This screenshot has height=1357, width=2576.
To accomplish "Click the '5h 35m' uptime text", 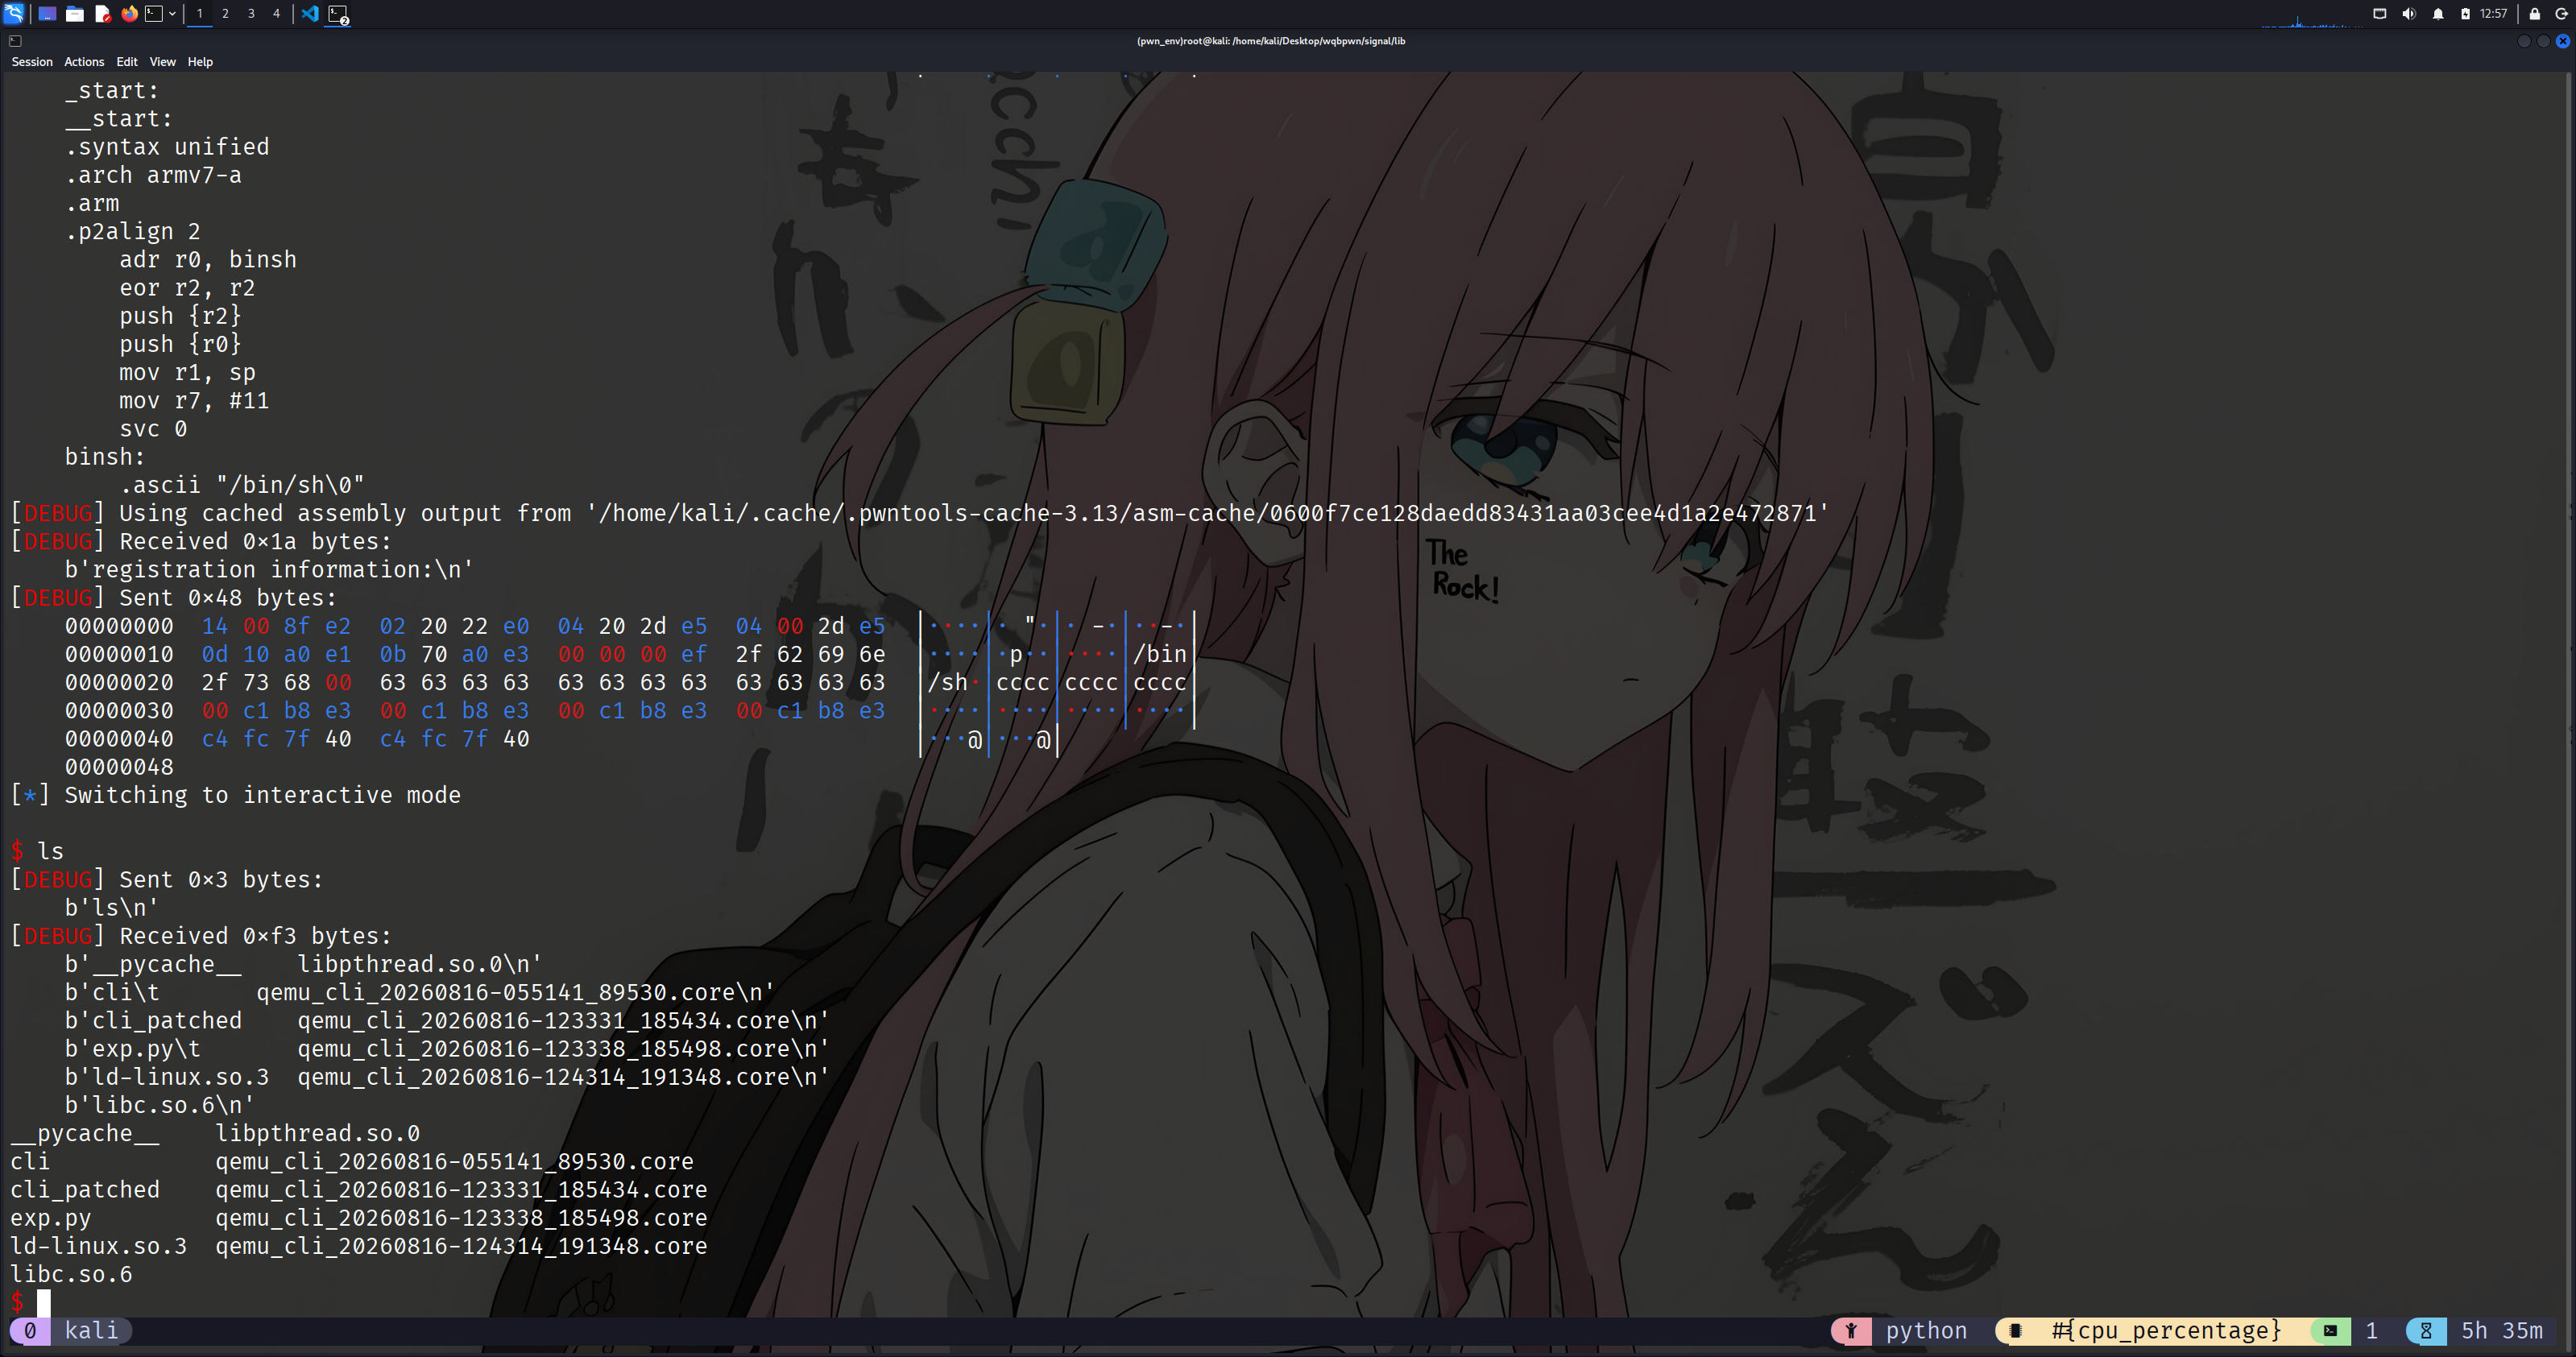I will tap(2502, 1331).
